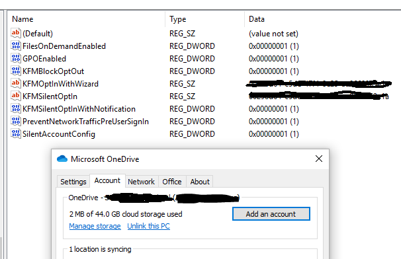Select the GPOEnabled value name
Viewport: 401px width, 259px height.
[x=44, y=59]
